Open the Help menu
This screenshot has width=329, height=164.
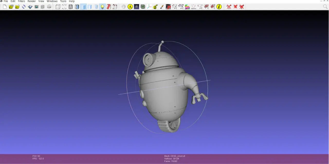coord(72,1)
